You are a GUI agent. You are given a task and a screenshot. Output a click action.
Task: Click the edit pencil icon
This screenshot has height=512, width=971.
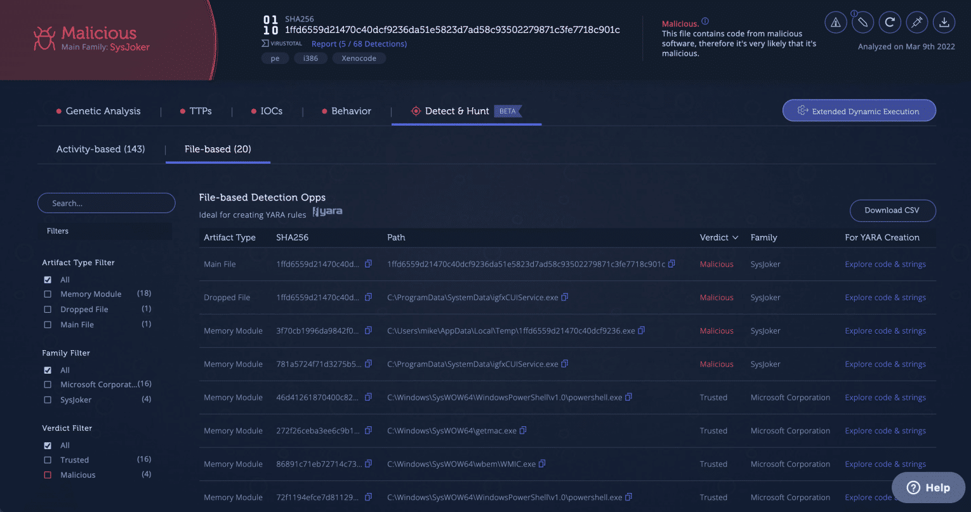862,22
